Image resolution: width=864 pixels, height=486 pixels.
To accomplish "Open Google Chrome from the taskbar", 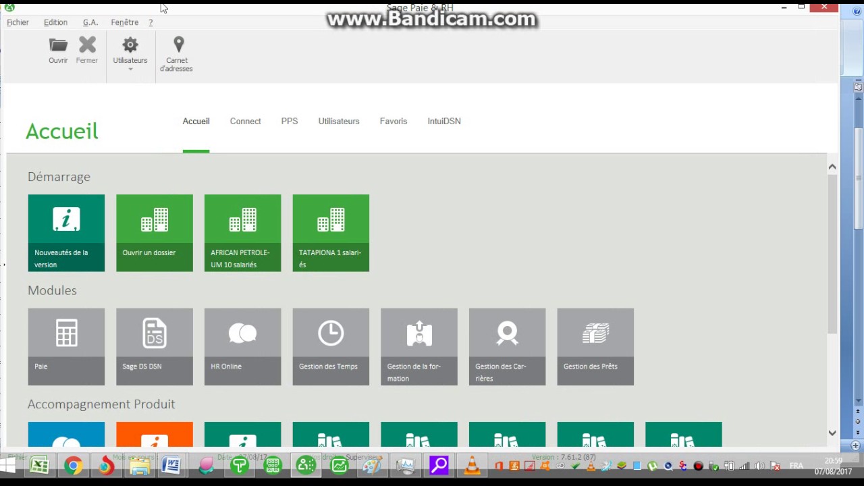I will (74, 466).
